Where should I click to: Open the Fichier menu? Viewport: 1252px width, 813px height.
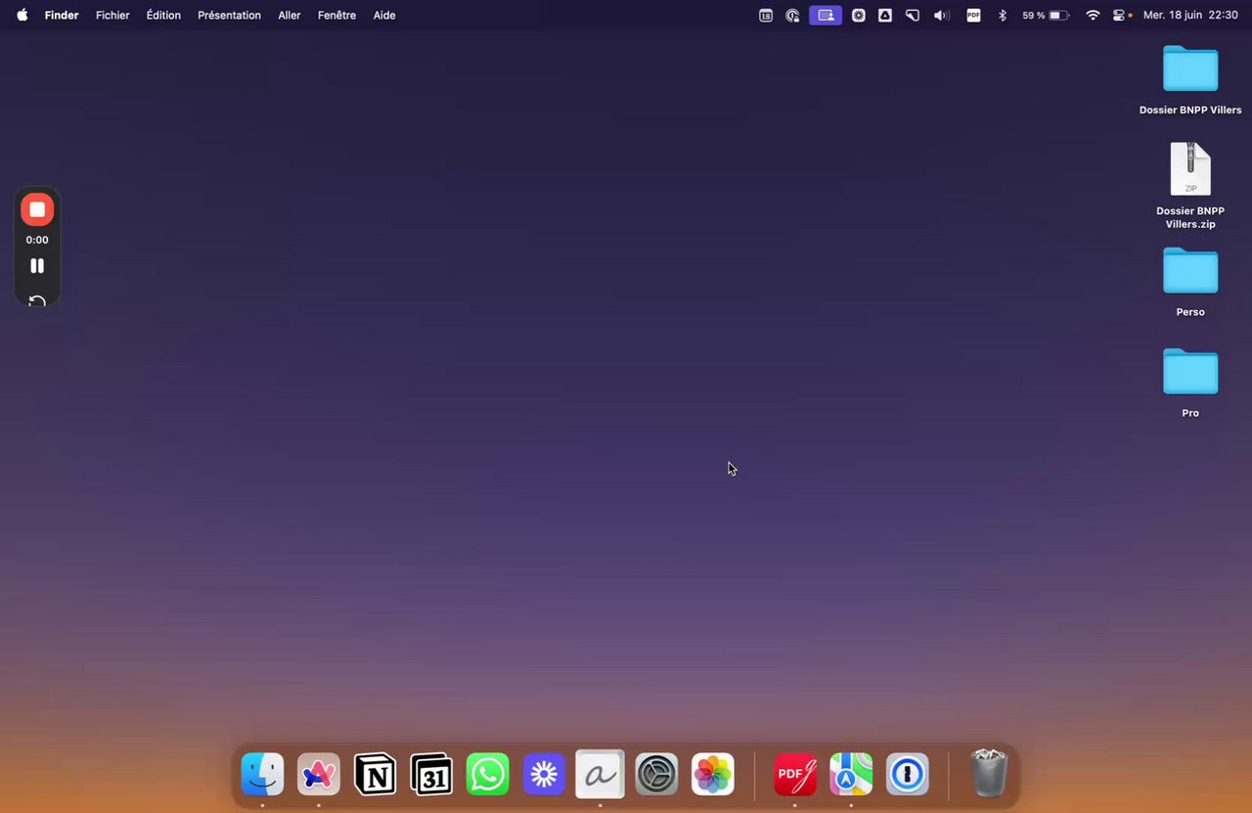click(112, 16)
